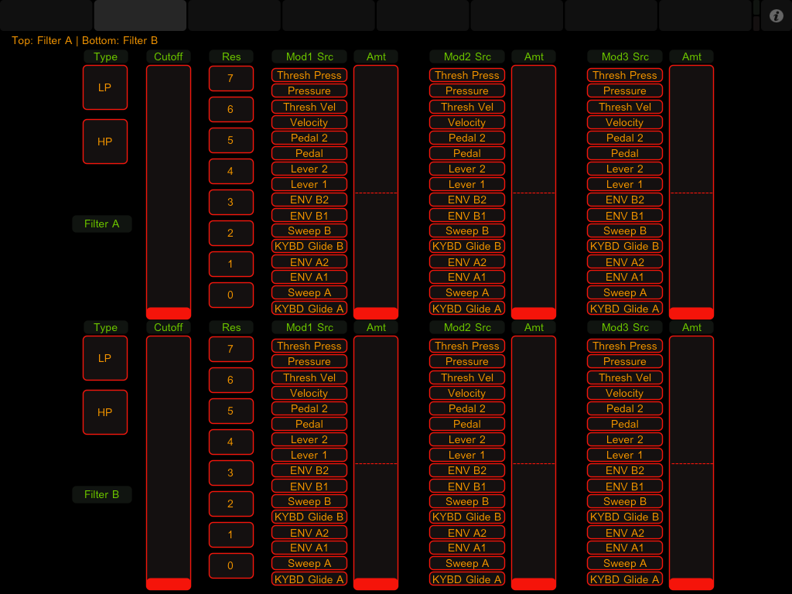Choose Sweep A for Filter B Mod1 source
The image size is (792, 594).
[x=309, y=563]
